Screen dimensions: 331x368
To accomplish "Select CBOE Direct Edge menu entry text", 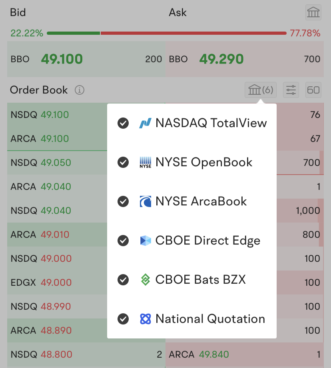I will [207, 241].
